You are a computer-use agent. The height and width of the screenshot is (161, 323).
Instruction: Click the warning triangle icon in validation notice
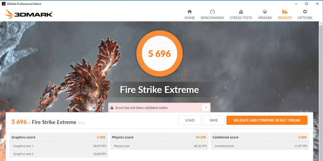coord(112,108)
